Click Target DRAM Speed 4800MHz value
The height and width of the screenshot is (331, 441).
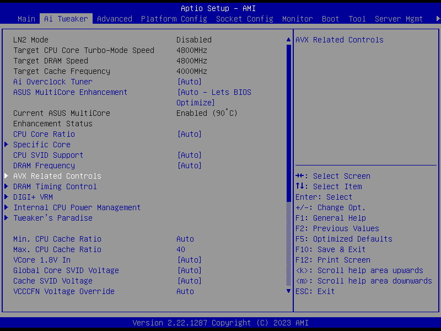[x=192, y=61]
